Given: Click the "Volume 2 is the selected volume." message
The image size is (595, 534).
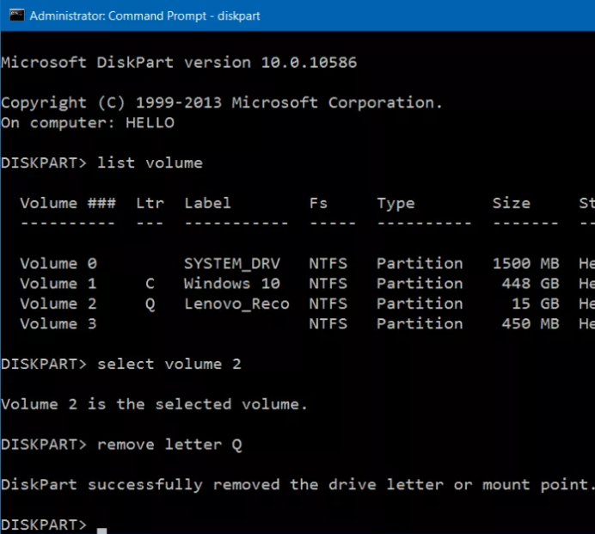Looking at the screenshot, I should point(154,404).
